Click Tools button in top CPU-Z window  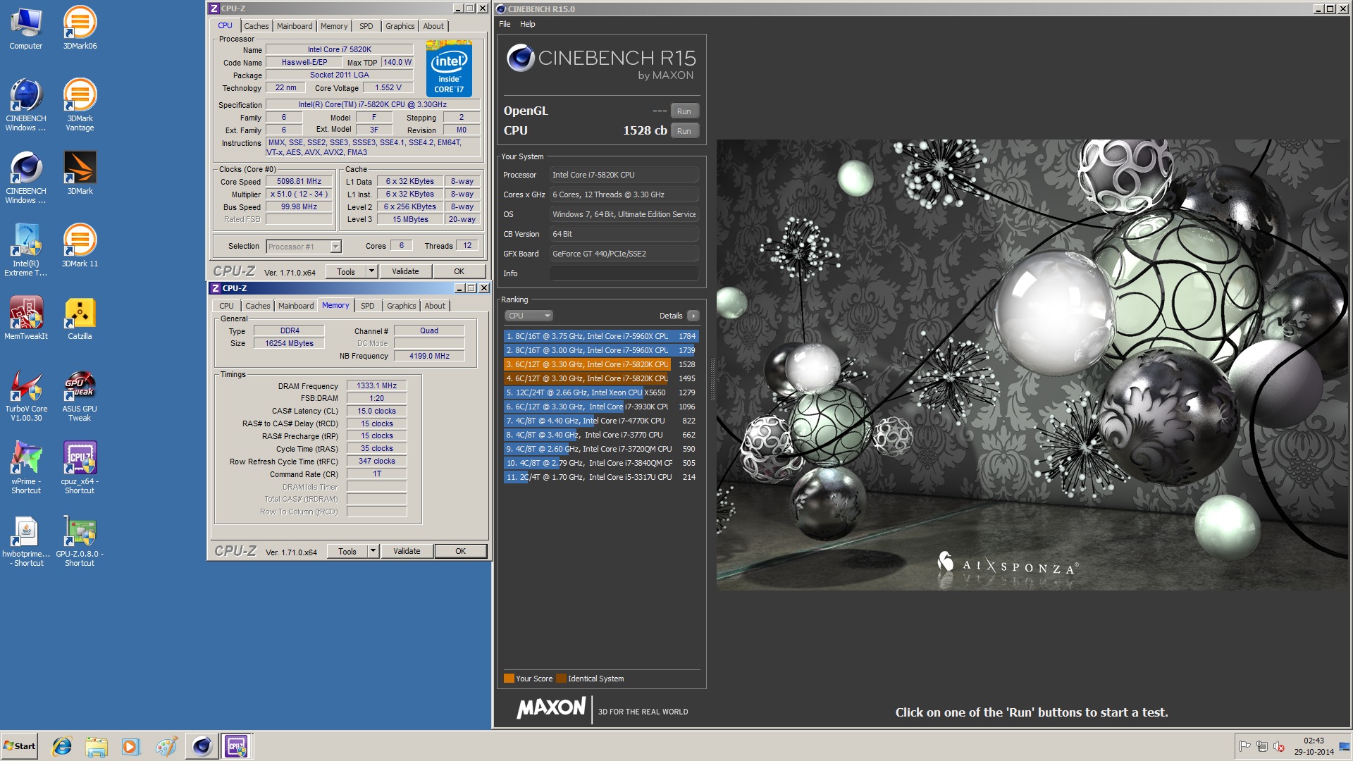[x=346, y=271]
